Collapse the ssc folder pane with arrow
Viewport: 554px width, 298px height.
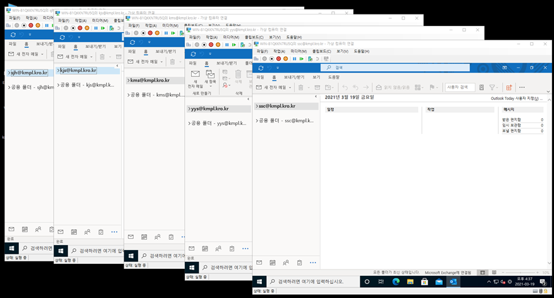point(316,97)
